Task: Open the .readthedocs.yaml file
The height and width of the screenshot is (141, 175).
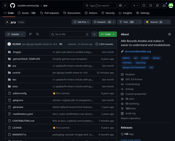Action: 23,114
